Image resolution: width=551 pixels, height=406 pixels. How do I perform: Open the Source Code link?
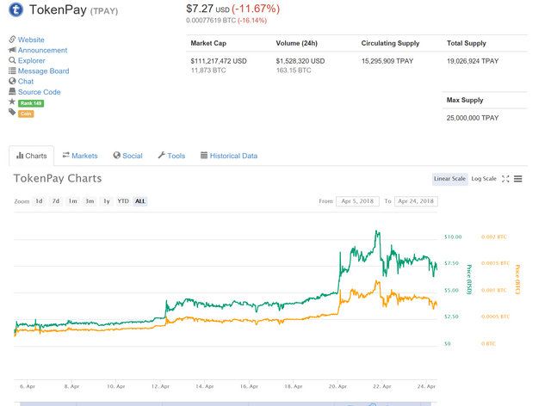(x=39, y=92)
